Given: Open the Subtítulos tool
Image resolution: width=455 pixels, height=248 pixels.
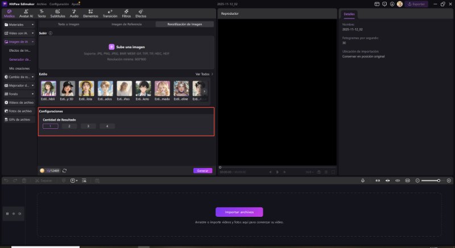Looking at the screenshot, I should pos(58,14).
